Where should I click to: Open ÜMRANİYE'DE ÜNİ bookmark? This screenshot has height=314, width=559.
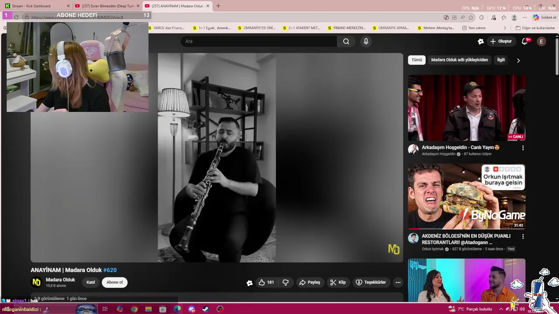pyautogui.click(x=256, y=28)
